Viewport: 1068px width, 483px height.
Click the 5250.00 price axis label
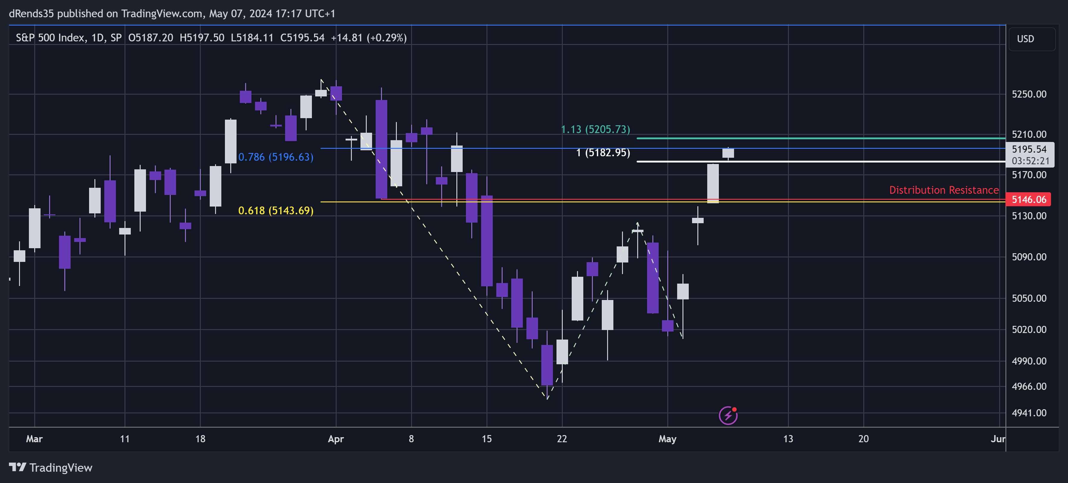1029,94
